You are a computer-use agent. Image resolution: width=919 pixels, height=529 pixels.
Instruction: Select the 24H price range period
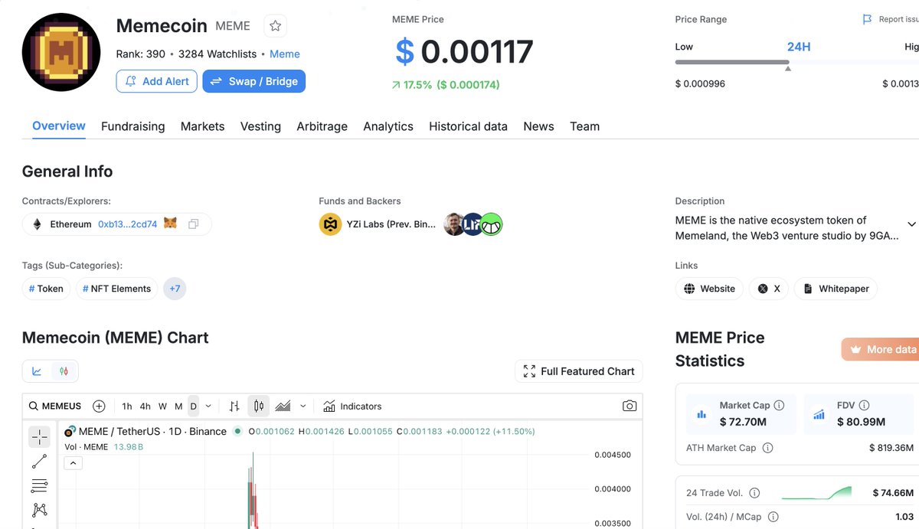pyautogui.click(x=799, y=47)
